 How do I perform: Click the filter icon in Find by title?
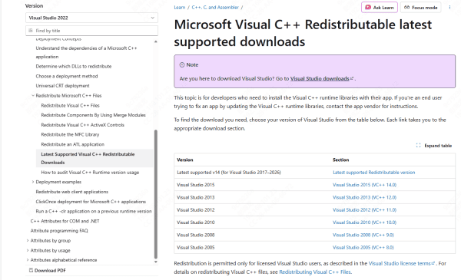click(x=31, y=31)
